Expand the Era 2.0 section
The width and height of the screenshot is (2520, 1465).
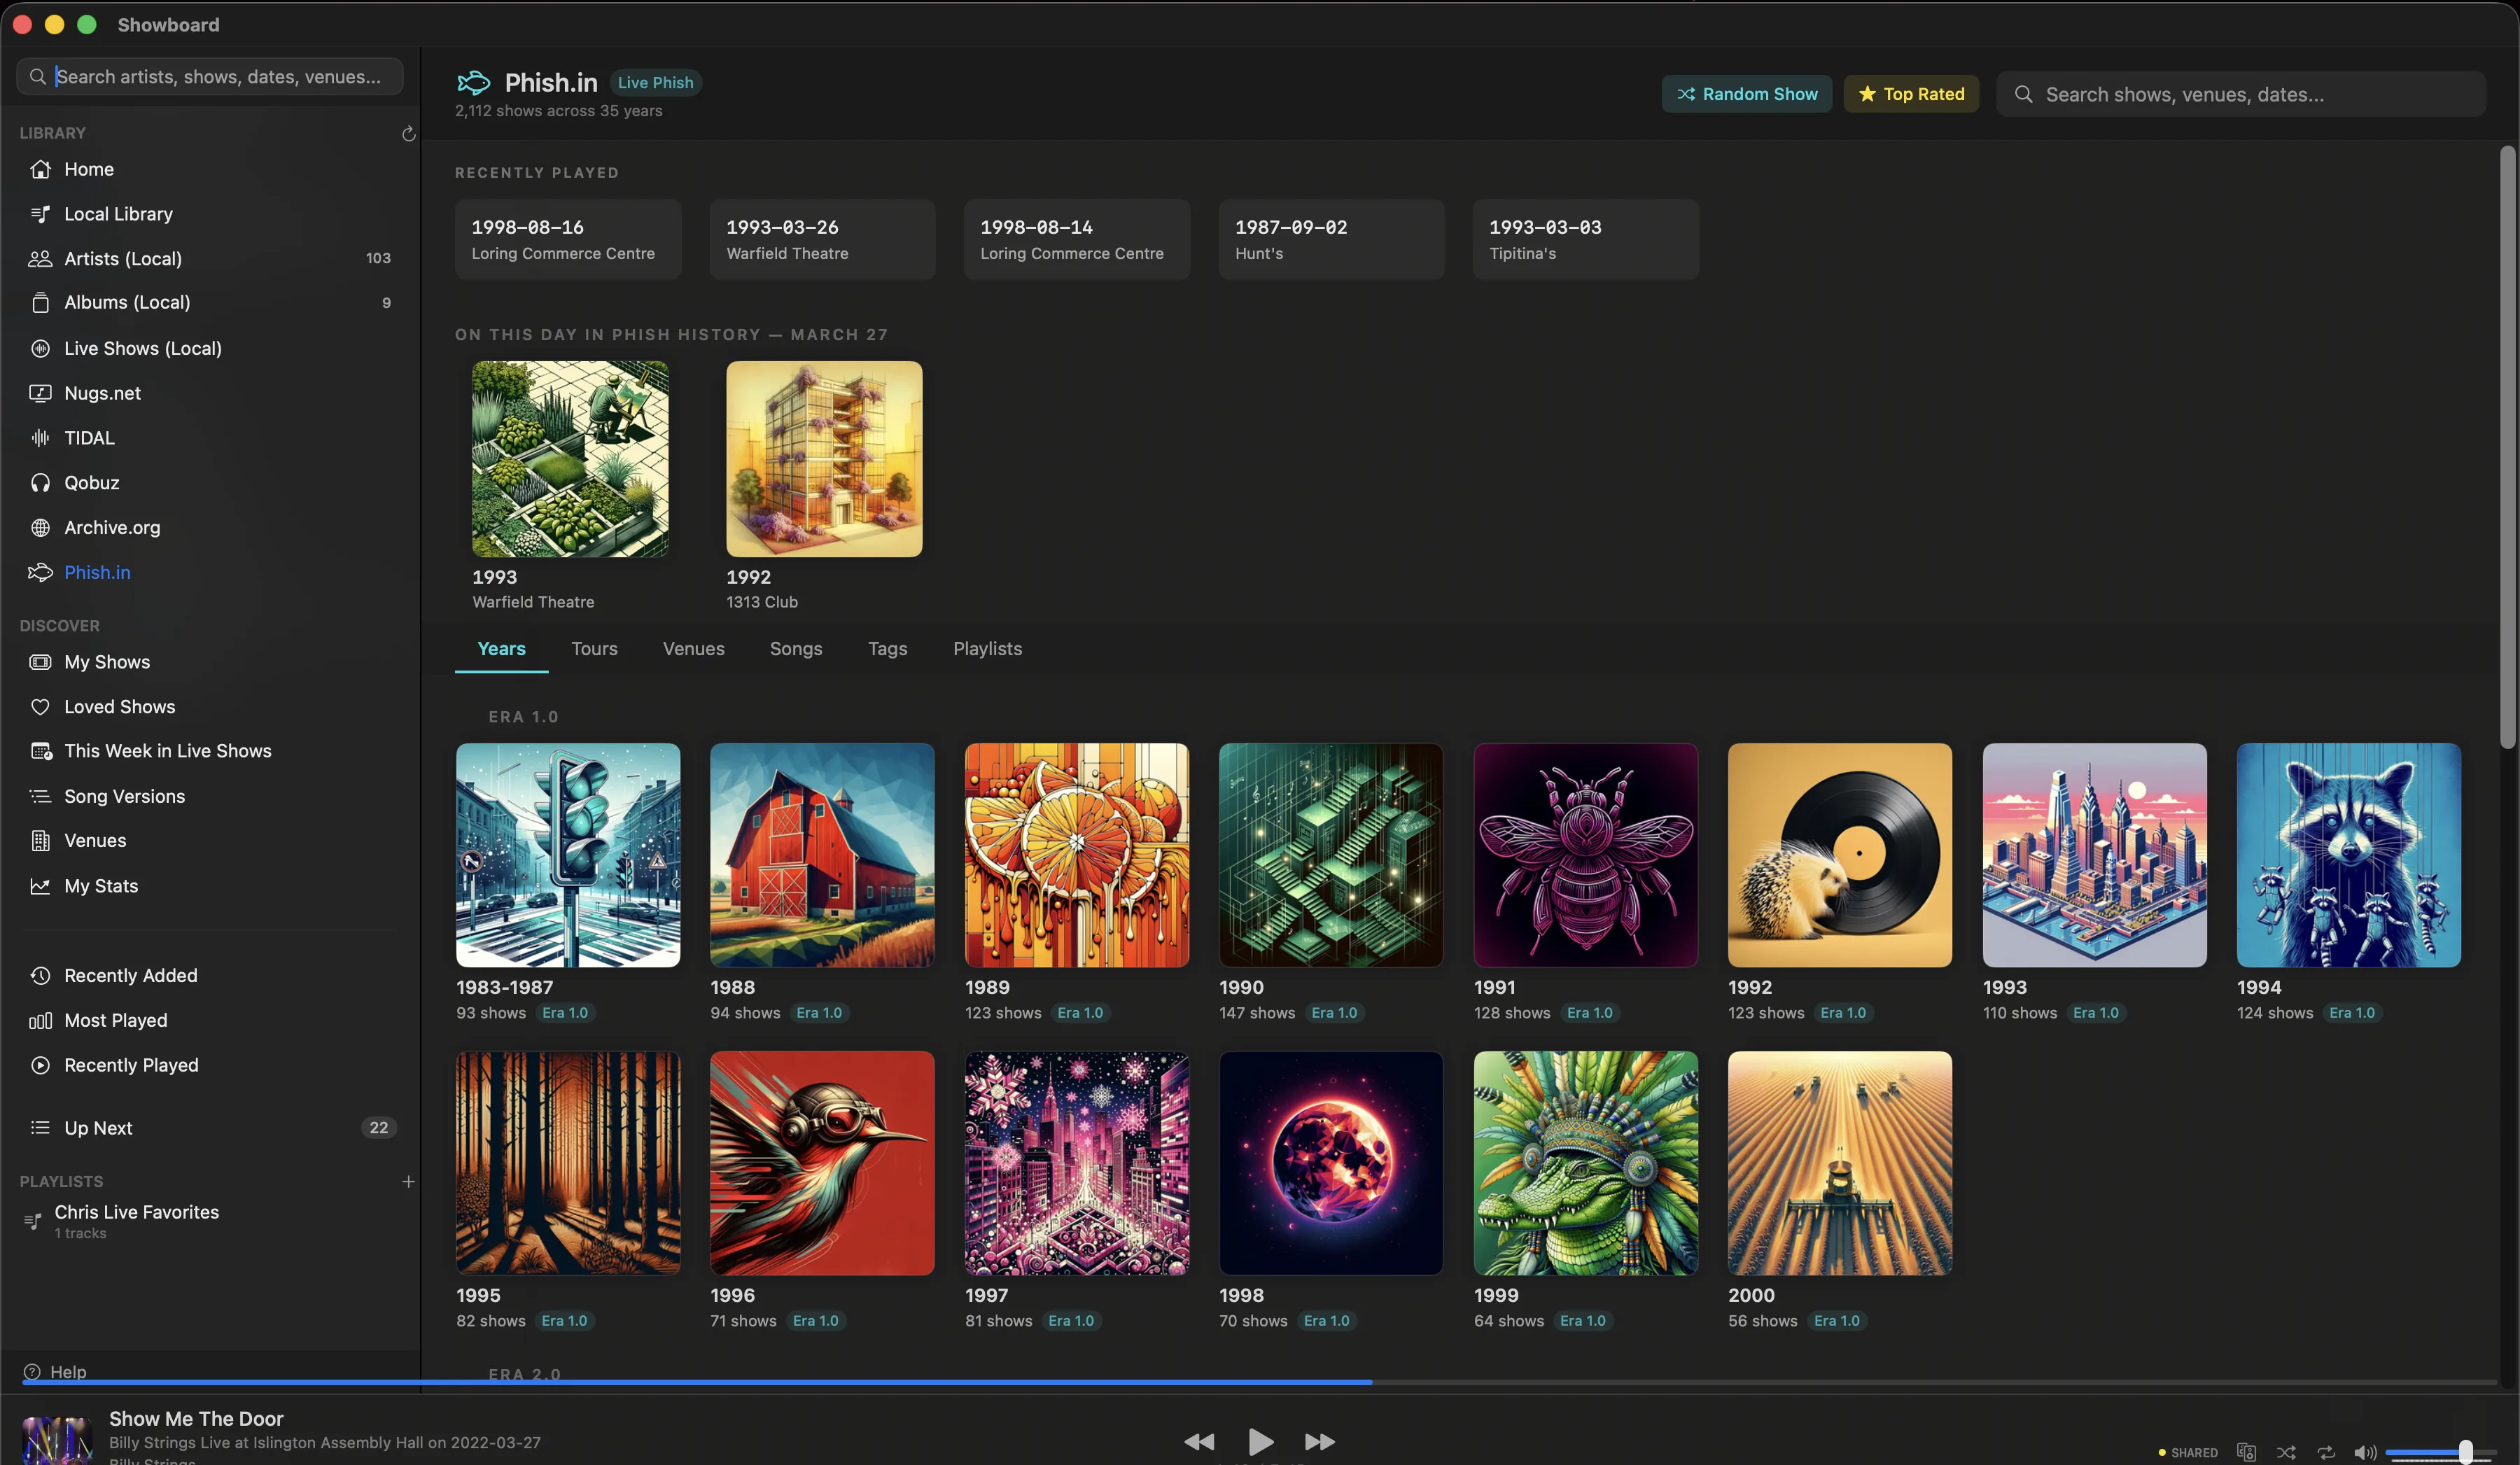524,1374
